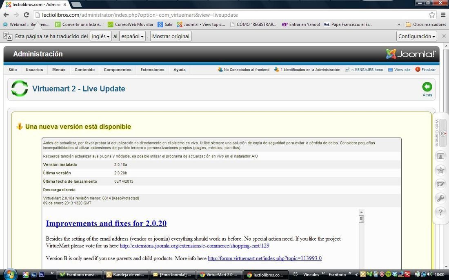The height and width of the screenshot is (280, 449).
Task: Click the sidebar wrench settings icon
Action: [x=440, y=198]
